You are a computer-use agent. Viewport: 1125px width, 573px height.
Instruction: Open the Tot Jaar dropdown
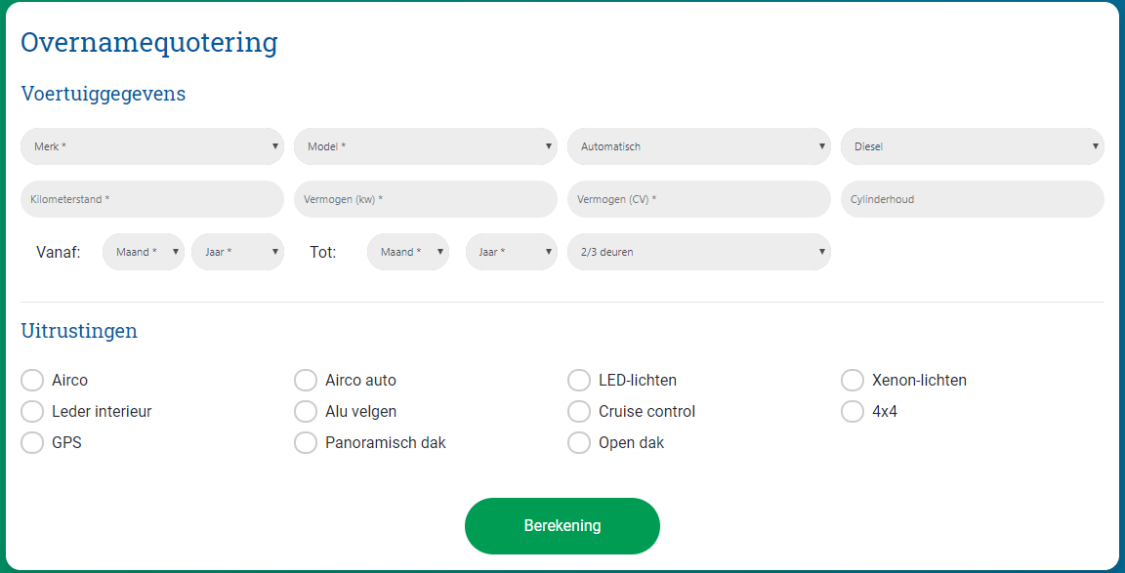click(512, 252)
